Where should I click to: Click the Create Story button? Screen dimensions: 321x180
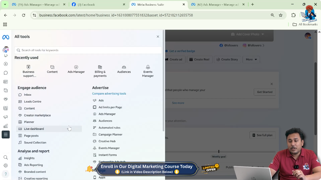(x=227, y=59)
